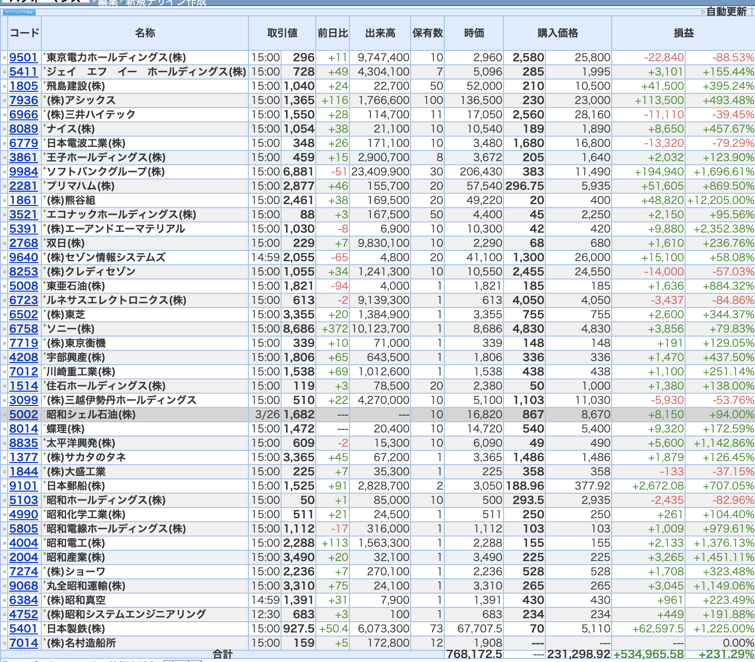This screenshot has height=662, width=755.
Task: Select the row icon next to code 2281
Action: point(5,186)
